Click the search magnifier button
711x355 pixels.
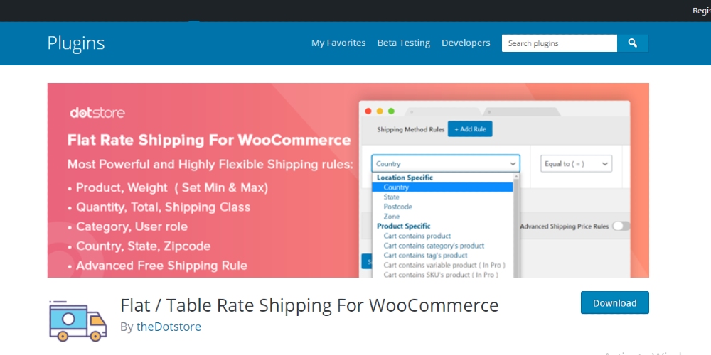[x=633, y=43]
